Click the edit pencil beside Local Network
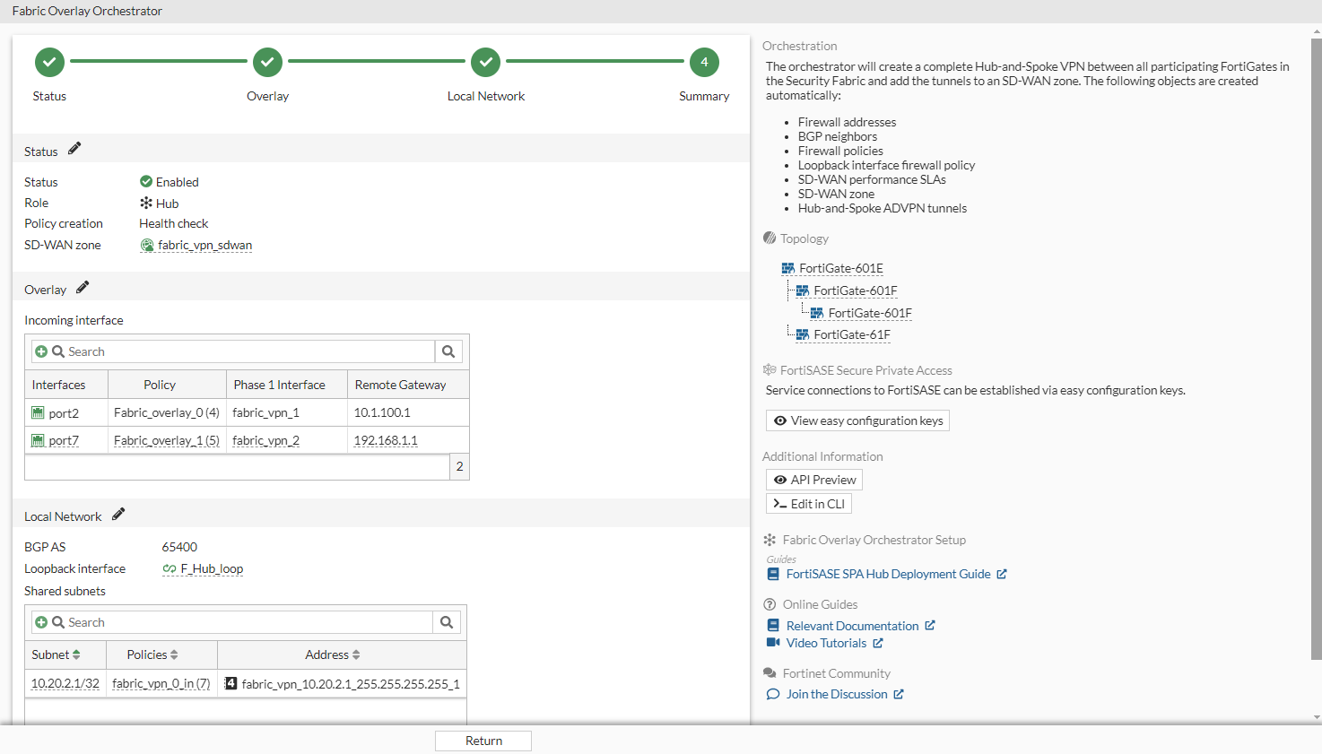This screenshot has height=754, width=1322. 117,514
